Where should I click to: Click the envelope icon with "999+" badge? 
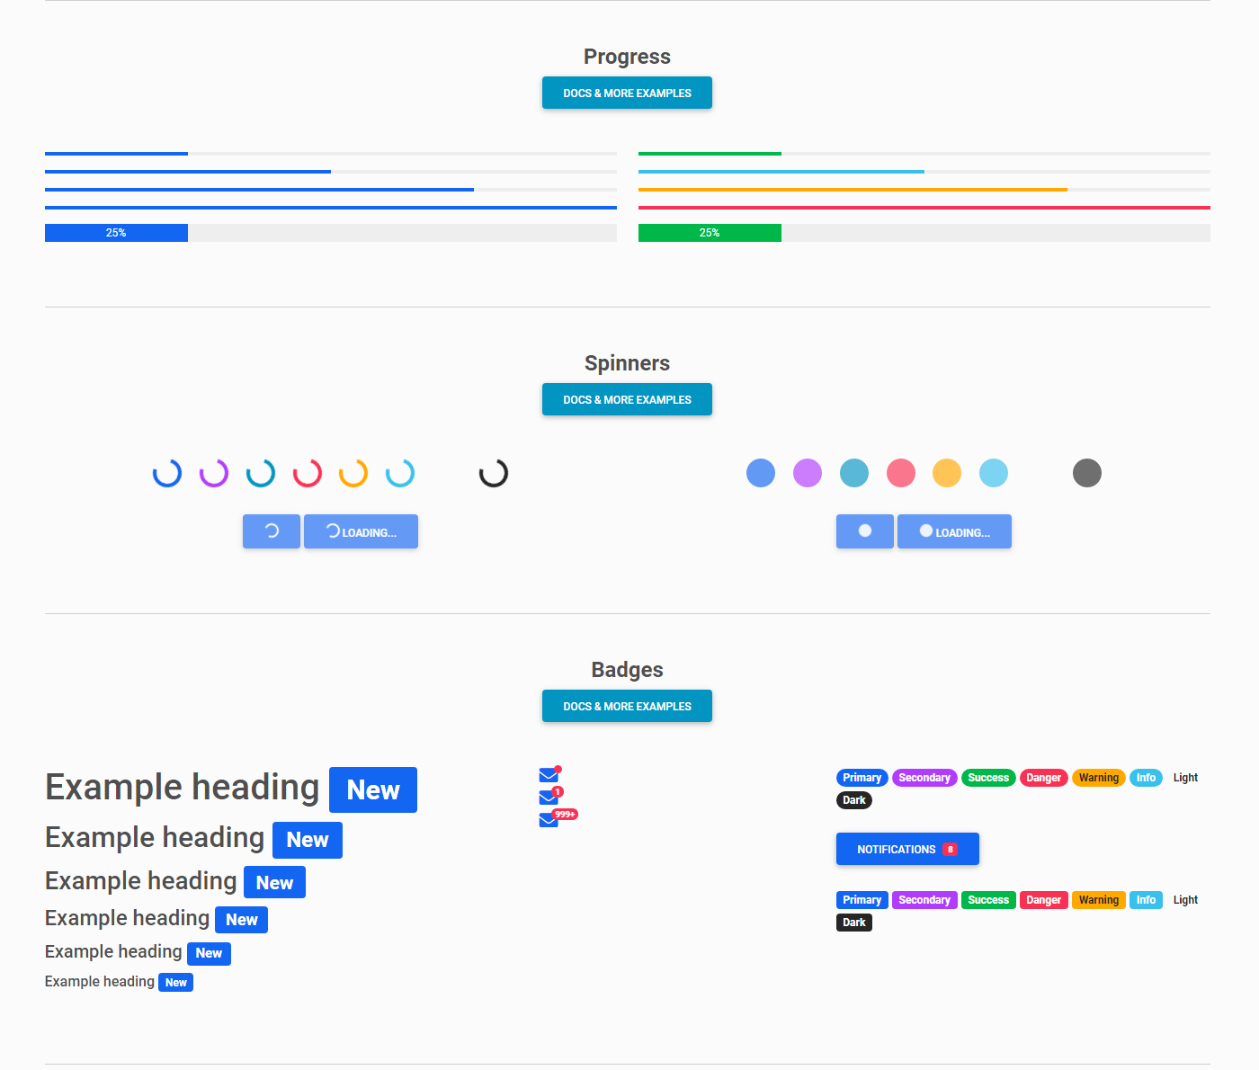pyautogui.click(x=549, y=819)
